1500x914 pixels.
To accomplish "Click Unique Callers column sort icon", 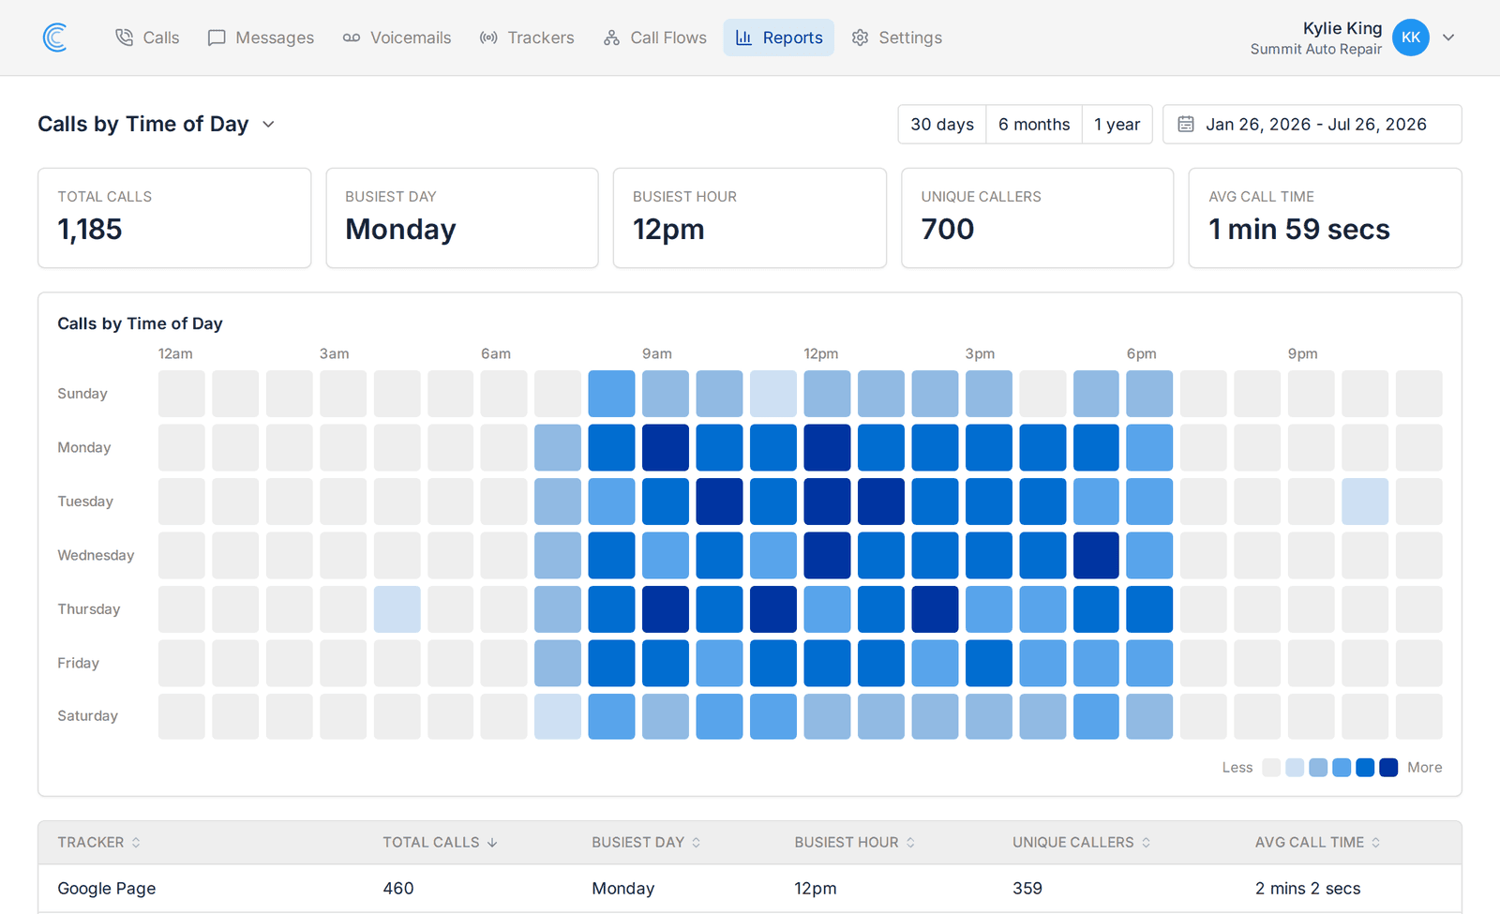I will [1146, 843].
